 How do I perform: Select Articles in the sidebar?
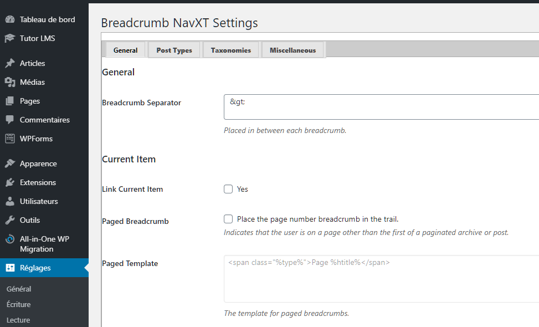tap(32, 63)
